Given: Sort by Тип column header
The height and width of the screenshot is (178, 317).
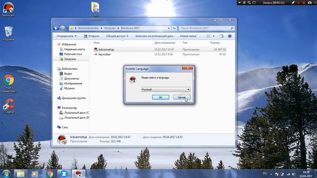Looking at the screenshot, I should pyautogui.click(x=185, y=43).
